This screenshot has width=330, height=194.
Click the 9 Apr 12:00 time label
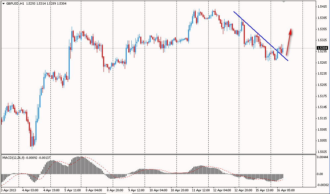click(136, 190)
